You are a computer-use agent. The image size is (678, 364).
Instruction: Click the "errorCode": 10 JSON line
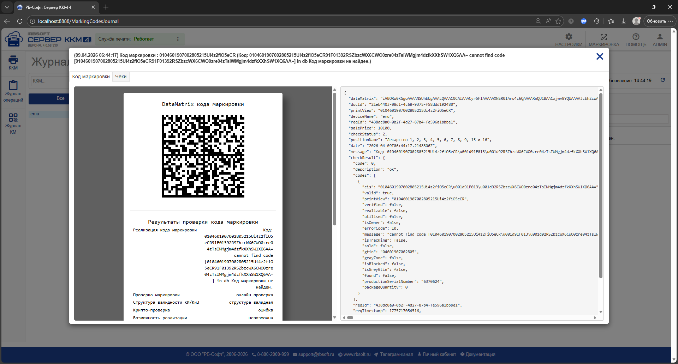380,229
